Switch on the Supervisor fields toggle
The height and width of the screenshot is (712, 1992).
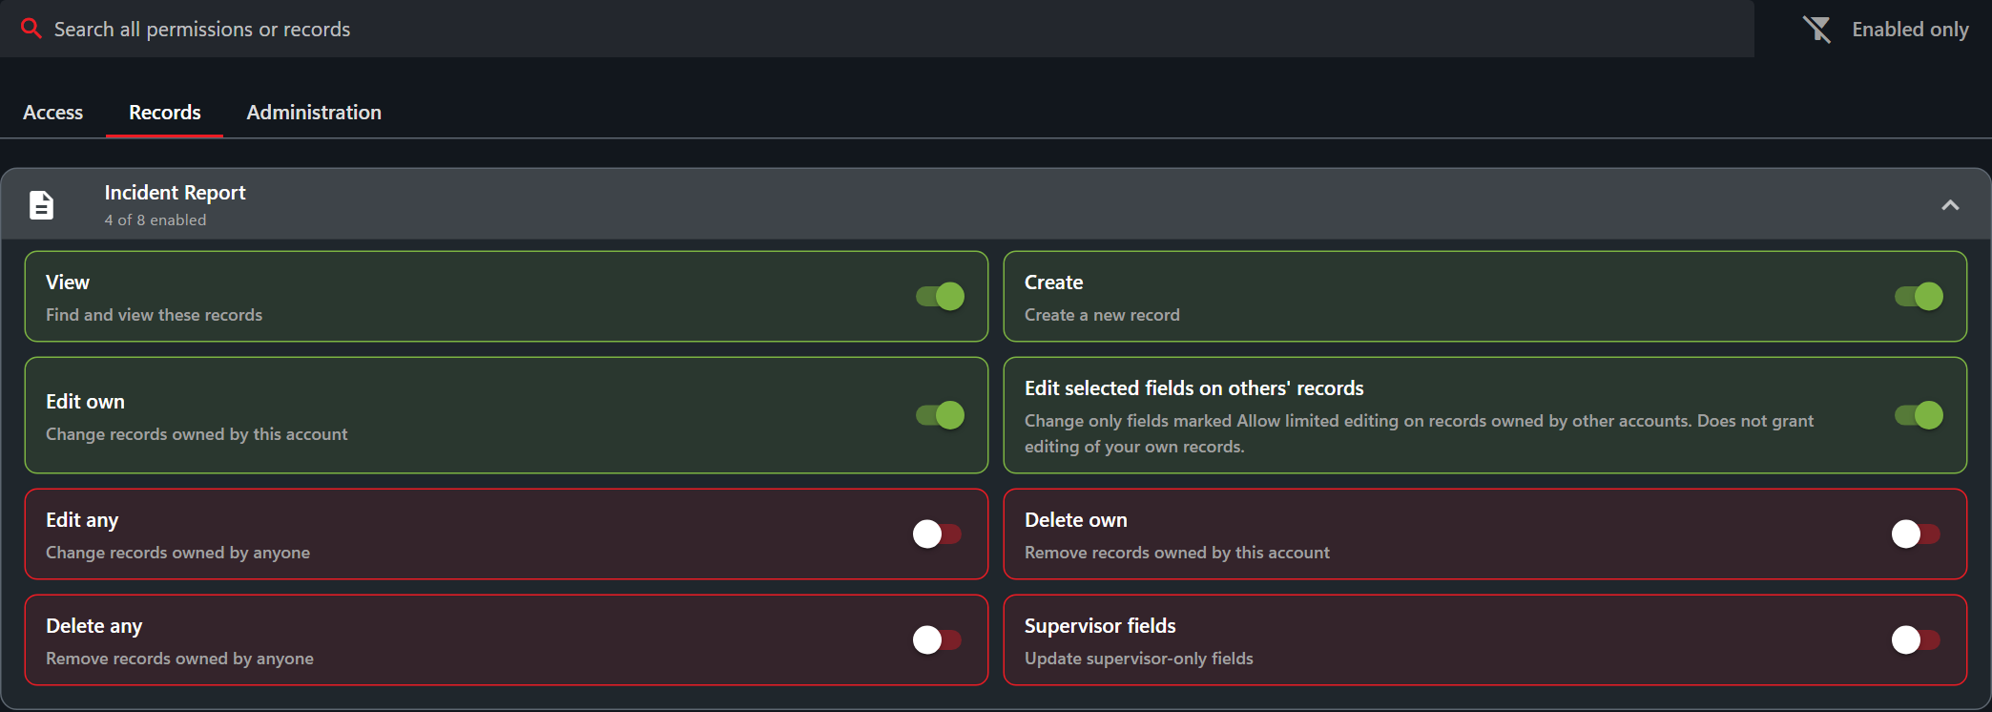click(1916, 640)
